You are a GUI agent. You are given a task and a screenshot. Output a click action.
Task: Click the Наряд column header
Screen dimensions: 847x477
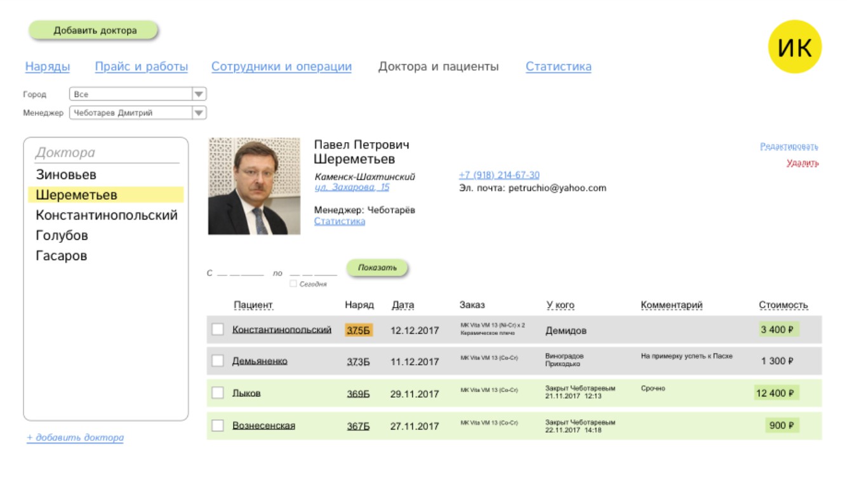tap(359, 305)
